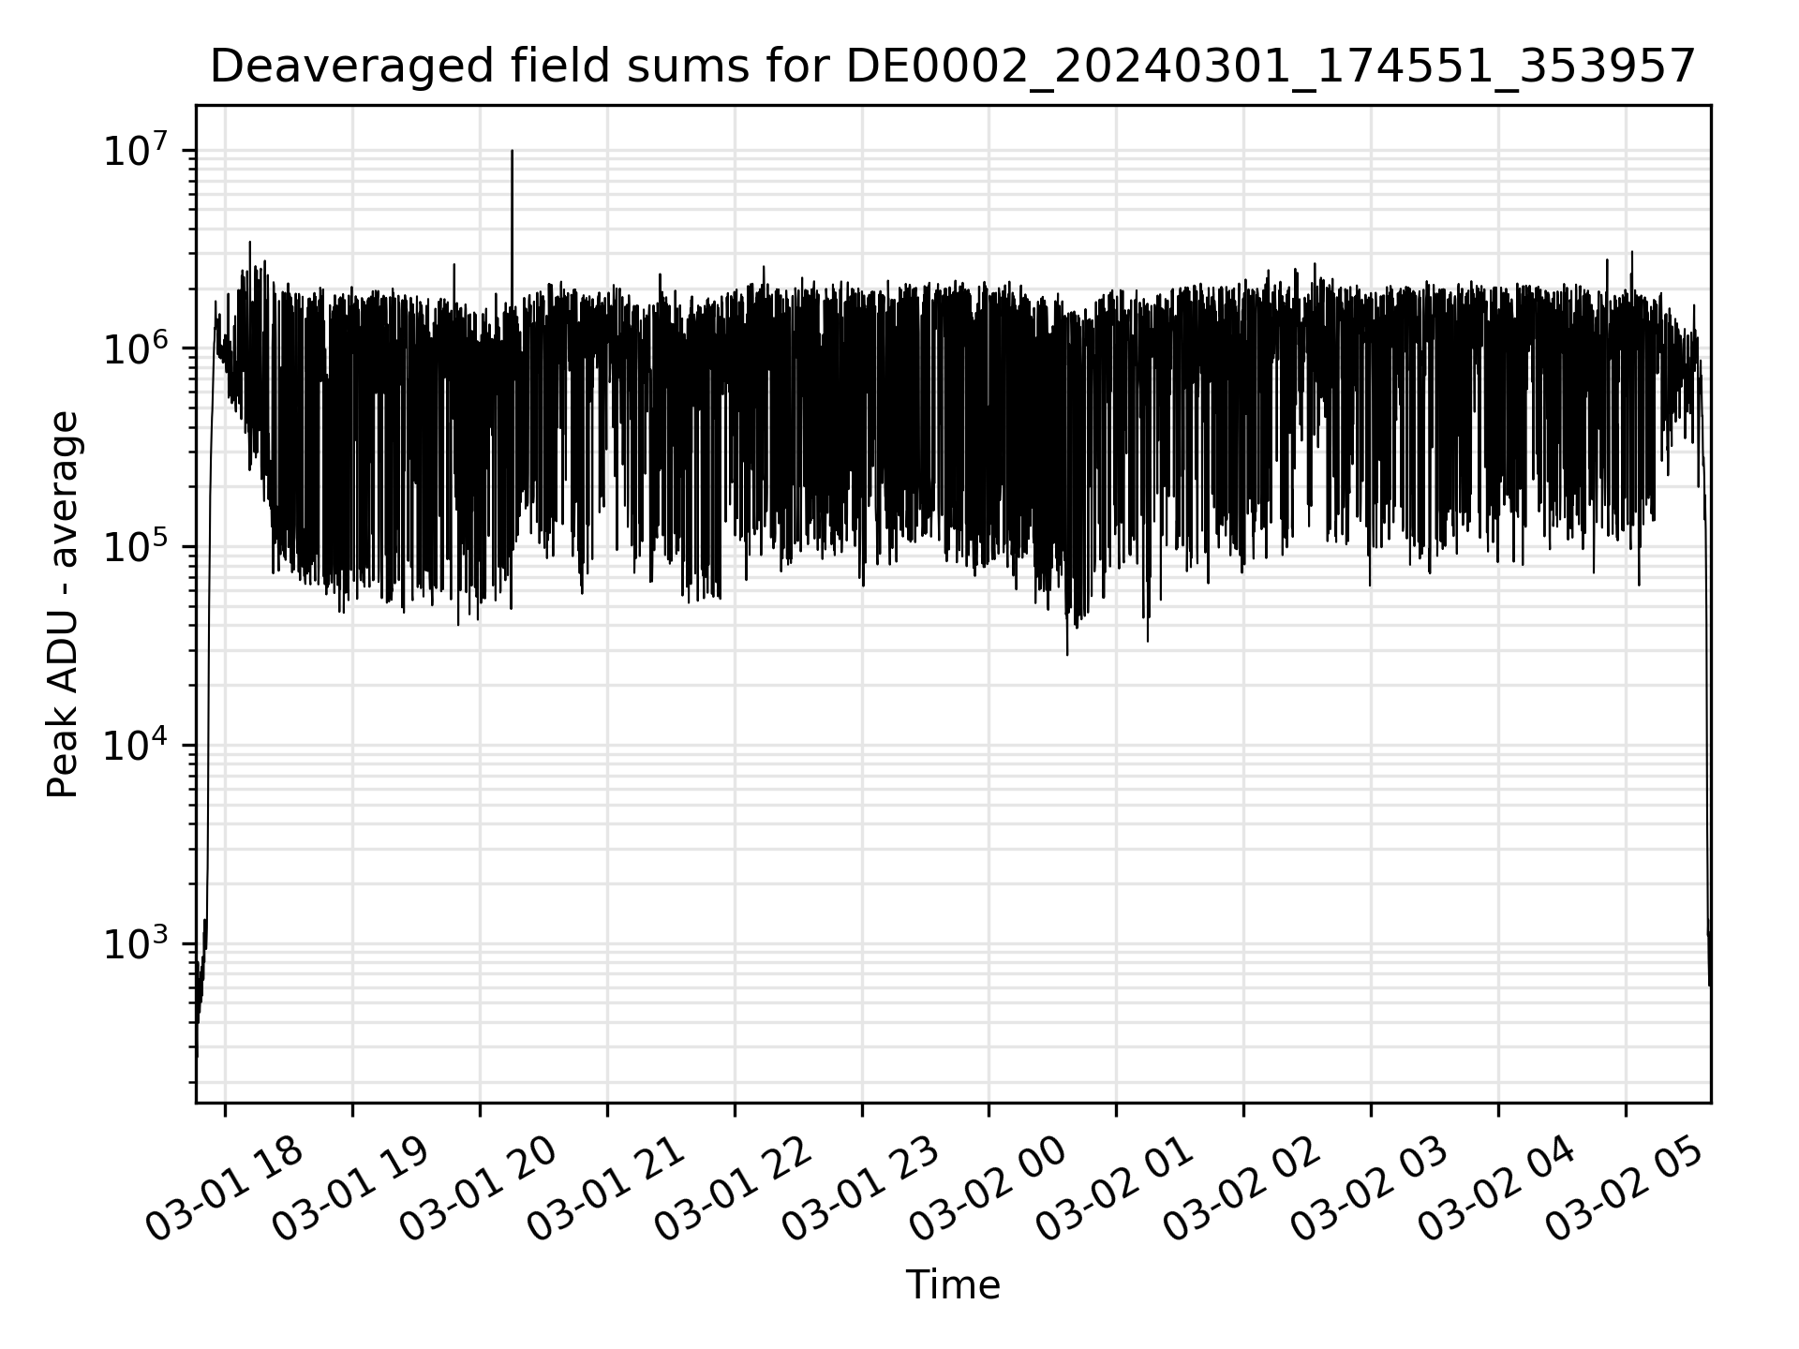Click x-axis tick label "03-01 20"
This screenshot has width=1799, height=1349.
click(x=480, y=1190)
